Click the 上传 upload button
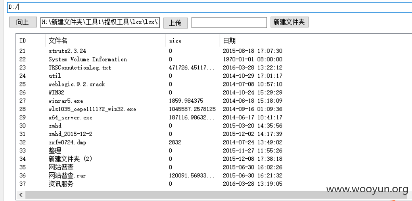412x201 pixels. click(x=175, y=23)
